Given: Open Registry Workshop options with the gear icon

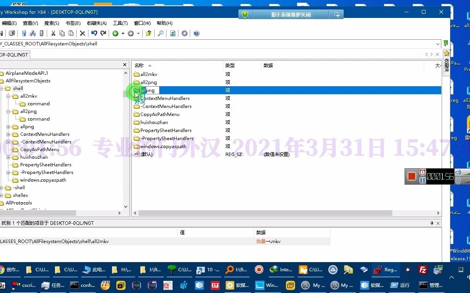Looking at the screenshot, I should [184, 33].
